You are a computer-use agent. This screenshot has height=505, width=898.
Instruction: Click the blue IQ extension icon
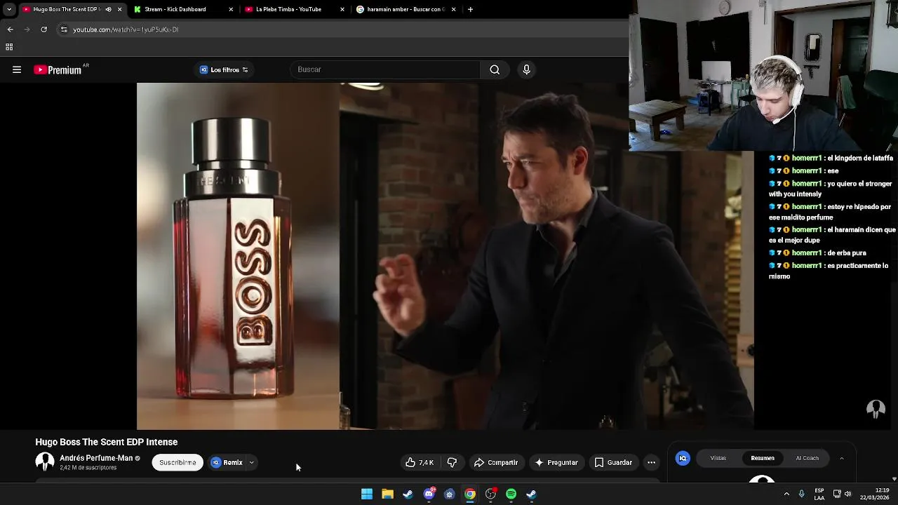[x=683, y=458]
